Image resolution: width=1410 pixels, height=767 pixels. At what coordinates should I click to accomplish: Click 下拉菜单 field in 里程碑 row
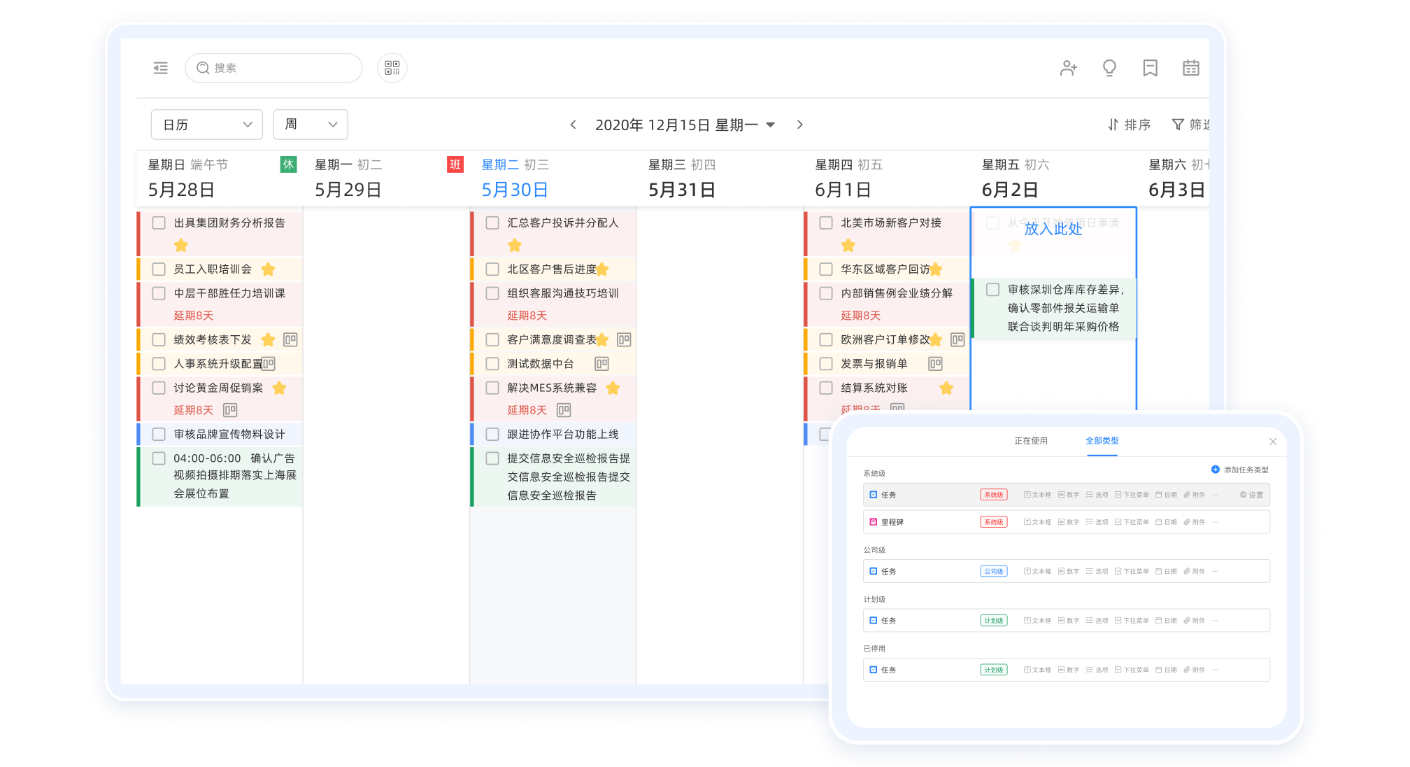pyautogui.click(x=1132, y=522)
